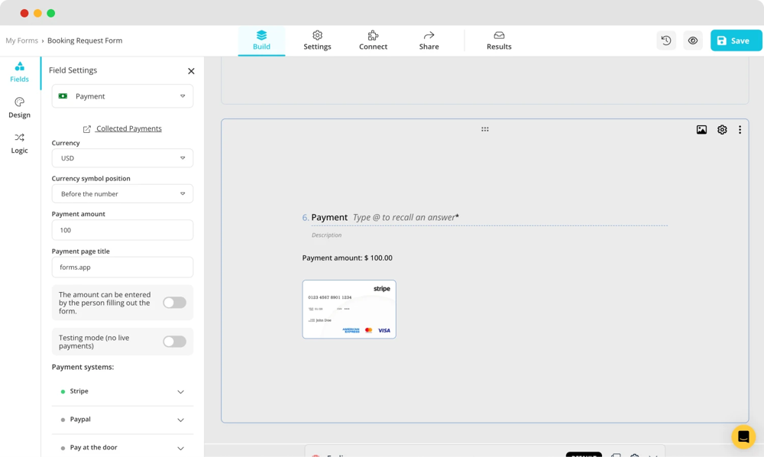Open the Fields panel in sidebar

[x=19, y=72]
